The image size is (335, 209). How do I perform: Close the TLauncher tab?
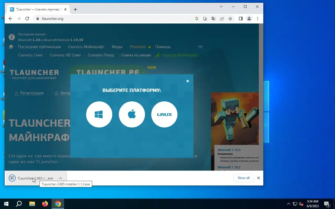(65, 9)
